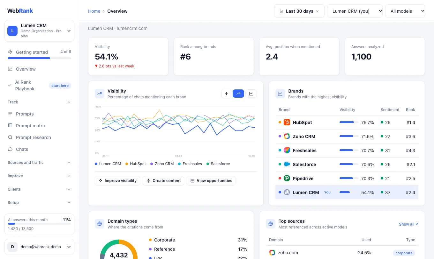The width and height of the screenshot is (434, 259).
Task: Expand the Sources and traffic section
Action: (39, 163)
